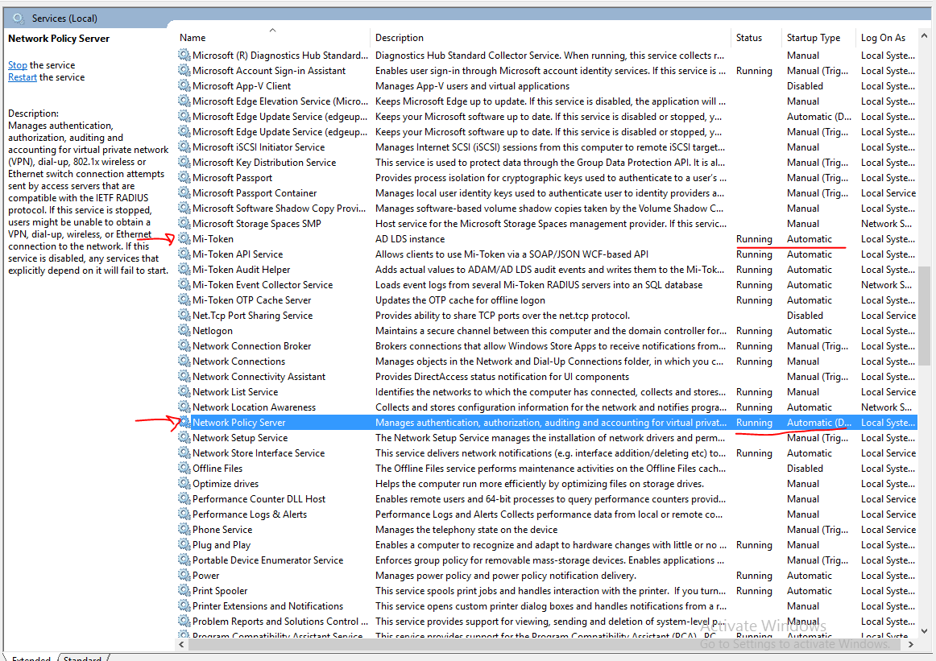The width and height of the screenshot is (936, 661).
Task: Click the gear icon beside Offline Files
Action: pos(184,469)
